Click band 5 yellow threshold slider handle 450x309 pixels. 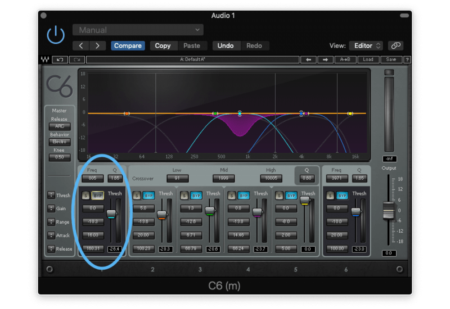click(x=305, y=201)
